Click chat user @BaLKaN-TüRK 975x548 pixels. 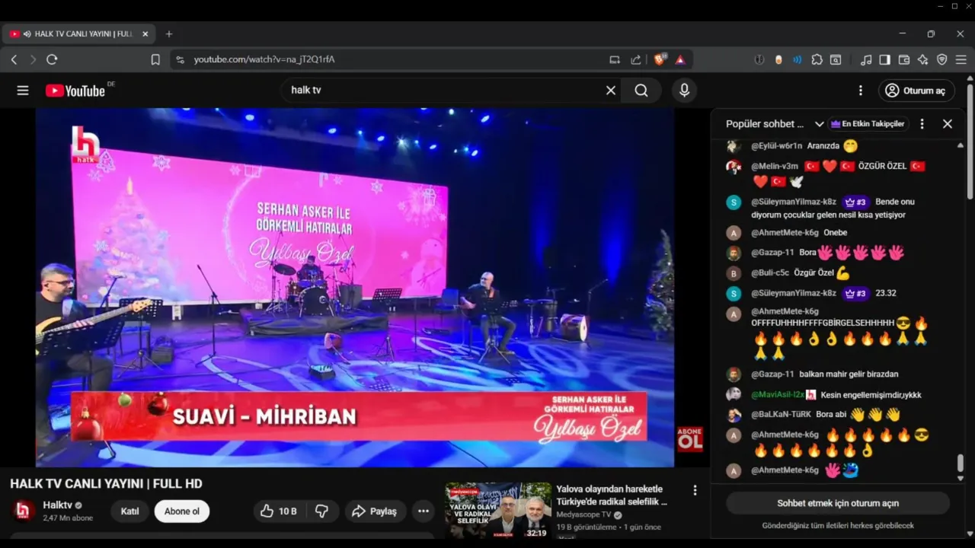click(x=781, y=414)
